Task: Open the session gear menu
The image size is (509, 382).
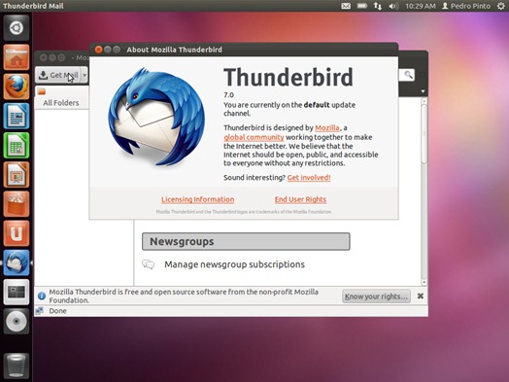Action: coord(501,6)
